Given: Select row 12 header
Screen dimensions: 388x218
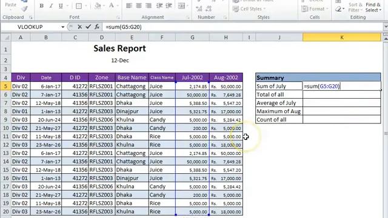Looking at the screenshot, I should [x=5, y=145].
